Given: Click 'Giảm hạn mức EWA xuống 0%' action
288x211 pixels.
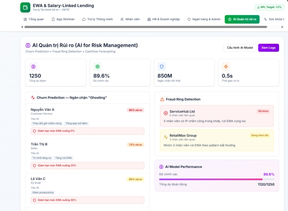Looking at the screenshot, I should tap(88, 131).
